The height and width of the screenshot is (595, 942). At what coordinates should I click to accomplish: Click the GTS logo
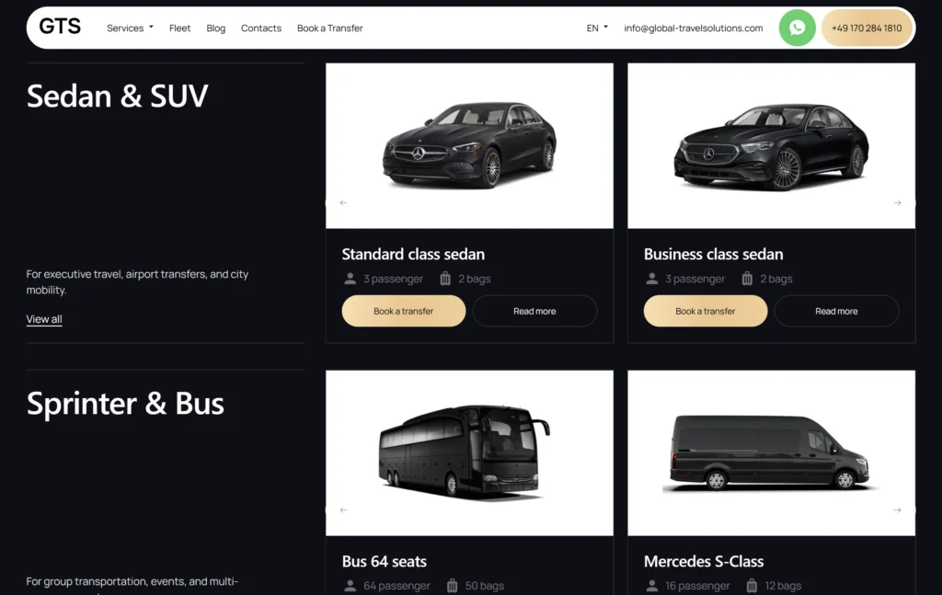(60, 27)
